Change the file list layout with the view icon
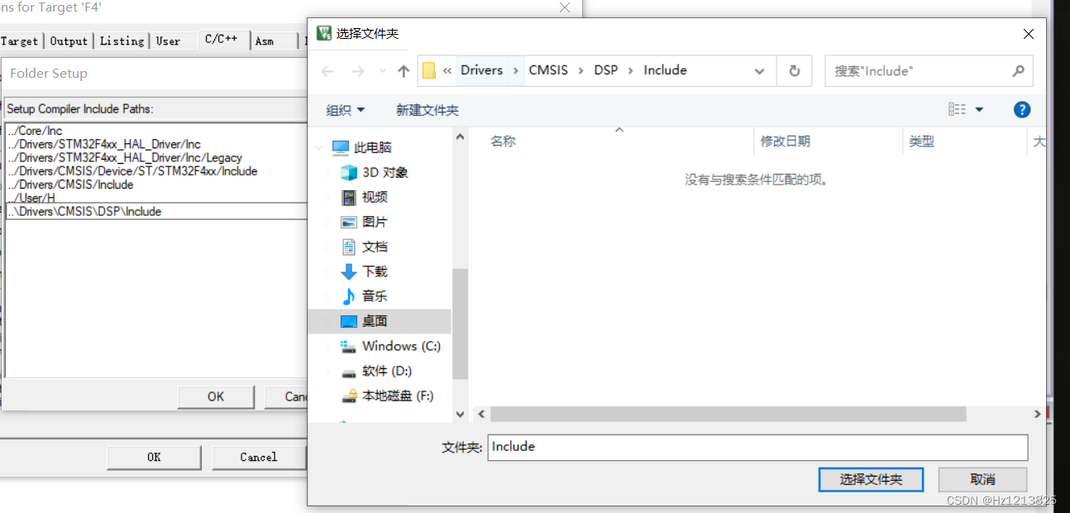Viewport: 1070px width, 513px height. 958,109
